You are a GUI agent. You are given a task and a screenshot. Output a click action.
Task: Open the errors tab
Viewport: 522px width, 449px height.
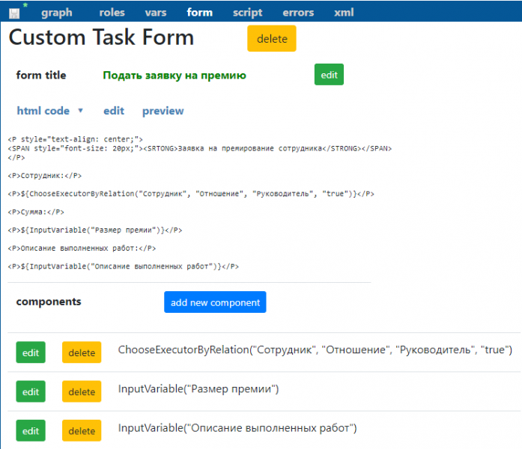point(298,13)
